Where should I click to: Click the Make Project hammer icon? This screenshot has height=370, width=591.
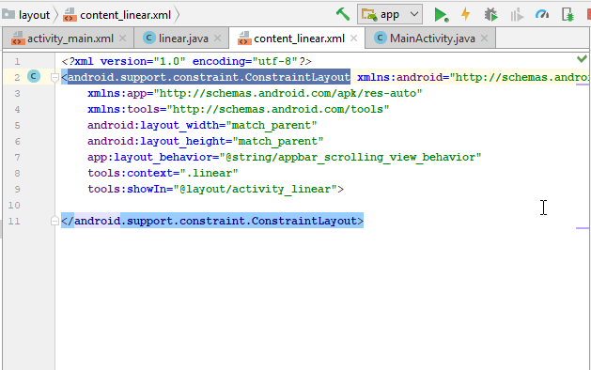[343, 14]
